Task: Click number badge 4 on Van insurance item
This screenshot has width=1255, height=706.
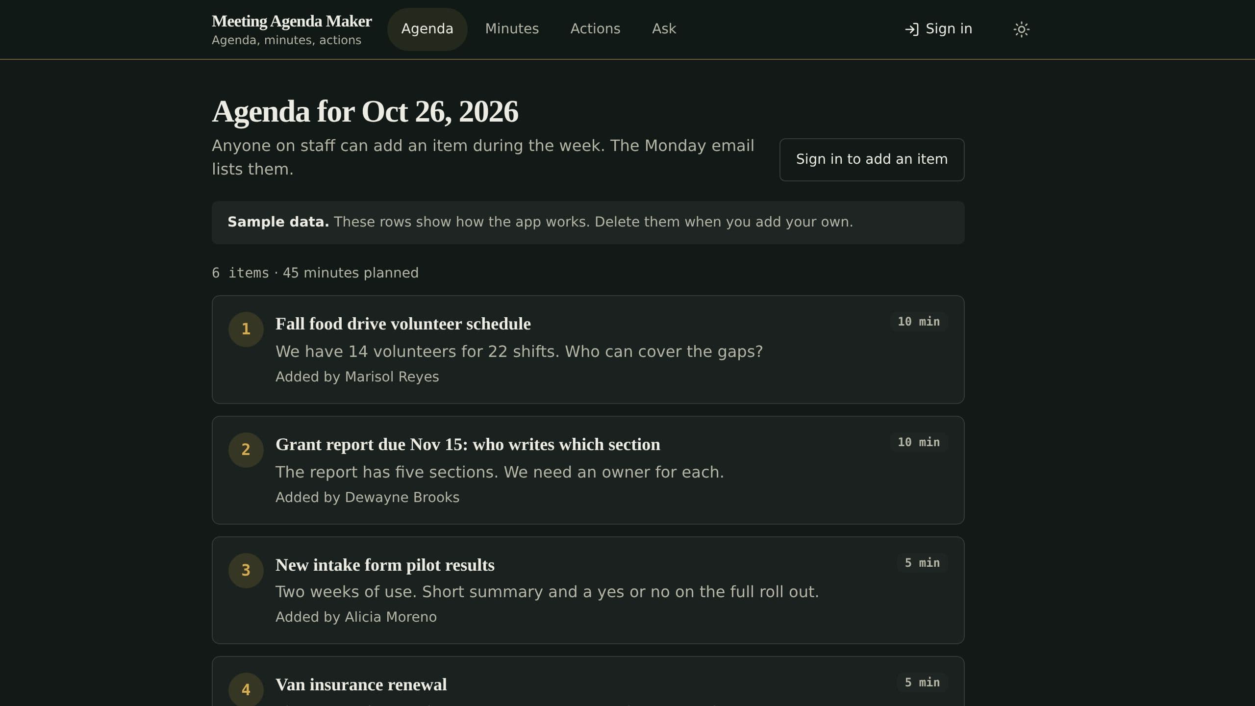Action: pyautogui.click(x=246, y=690)
